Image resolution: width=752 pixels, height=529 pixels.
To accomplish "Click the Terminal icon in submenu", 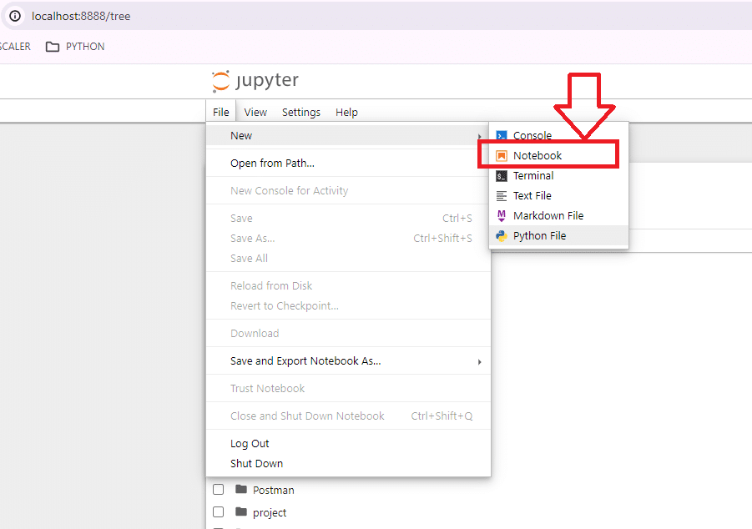I will tap(501, 176).
